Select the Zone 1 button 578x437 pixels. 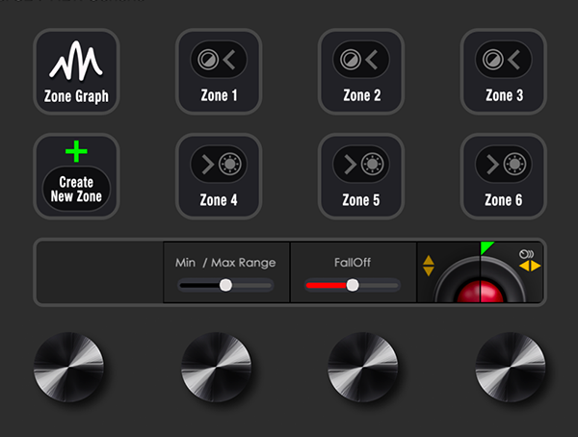tap(219, 71)
